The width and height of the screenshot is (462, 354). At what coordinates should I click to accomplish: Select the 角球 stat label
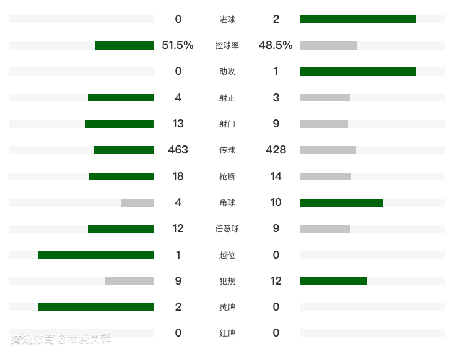pyautogui.click(x=227, y=202)
